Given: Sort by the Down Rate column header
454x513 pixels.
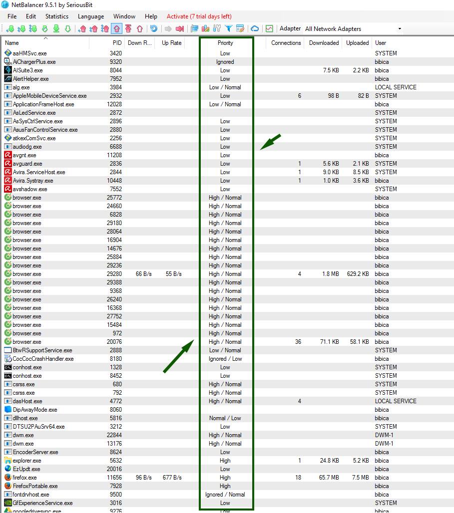Looking at the screenshot, I should point(139,43).
